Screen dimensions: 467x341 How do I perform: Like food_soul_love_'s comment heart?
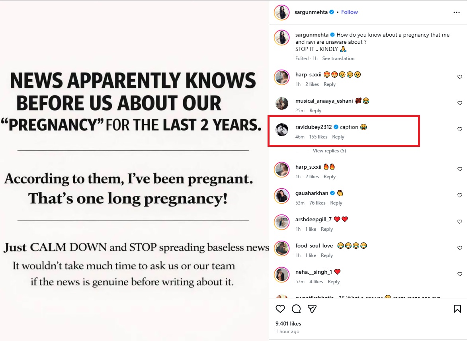point(459,248)
